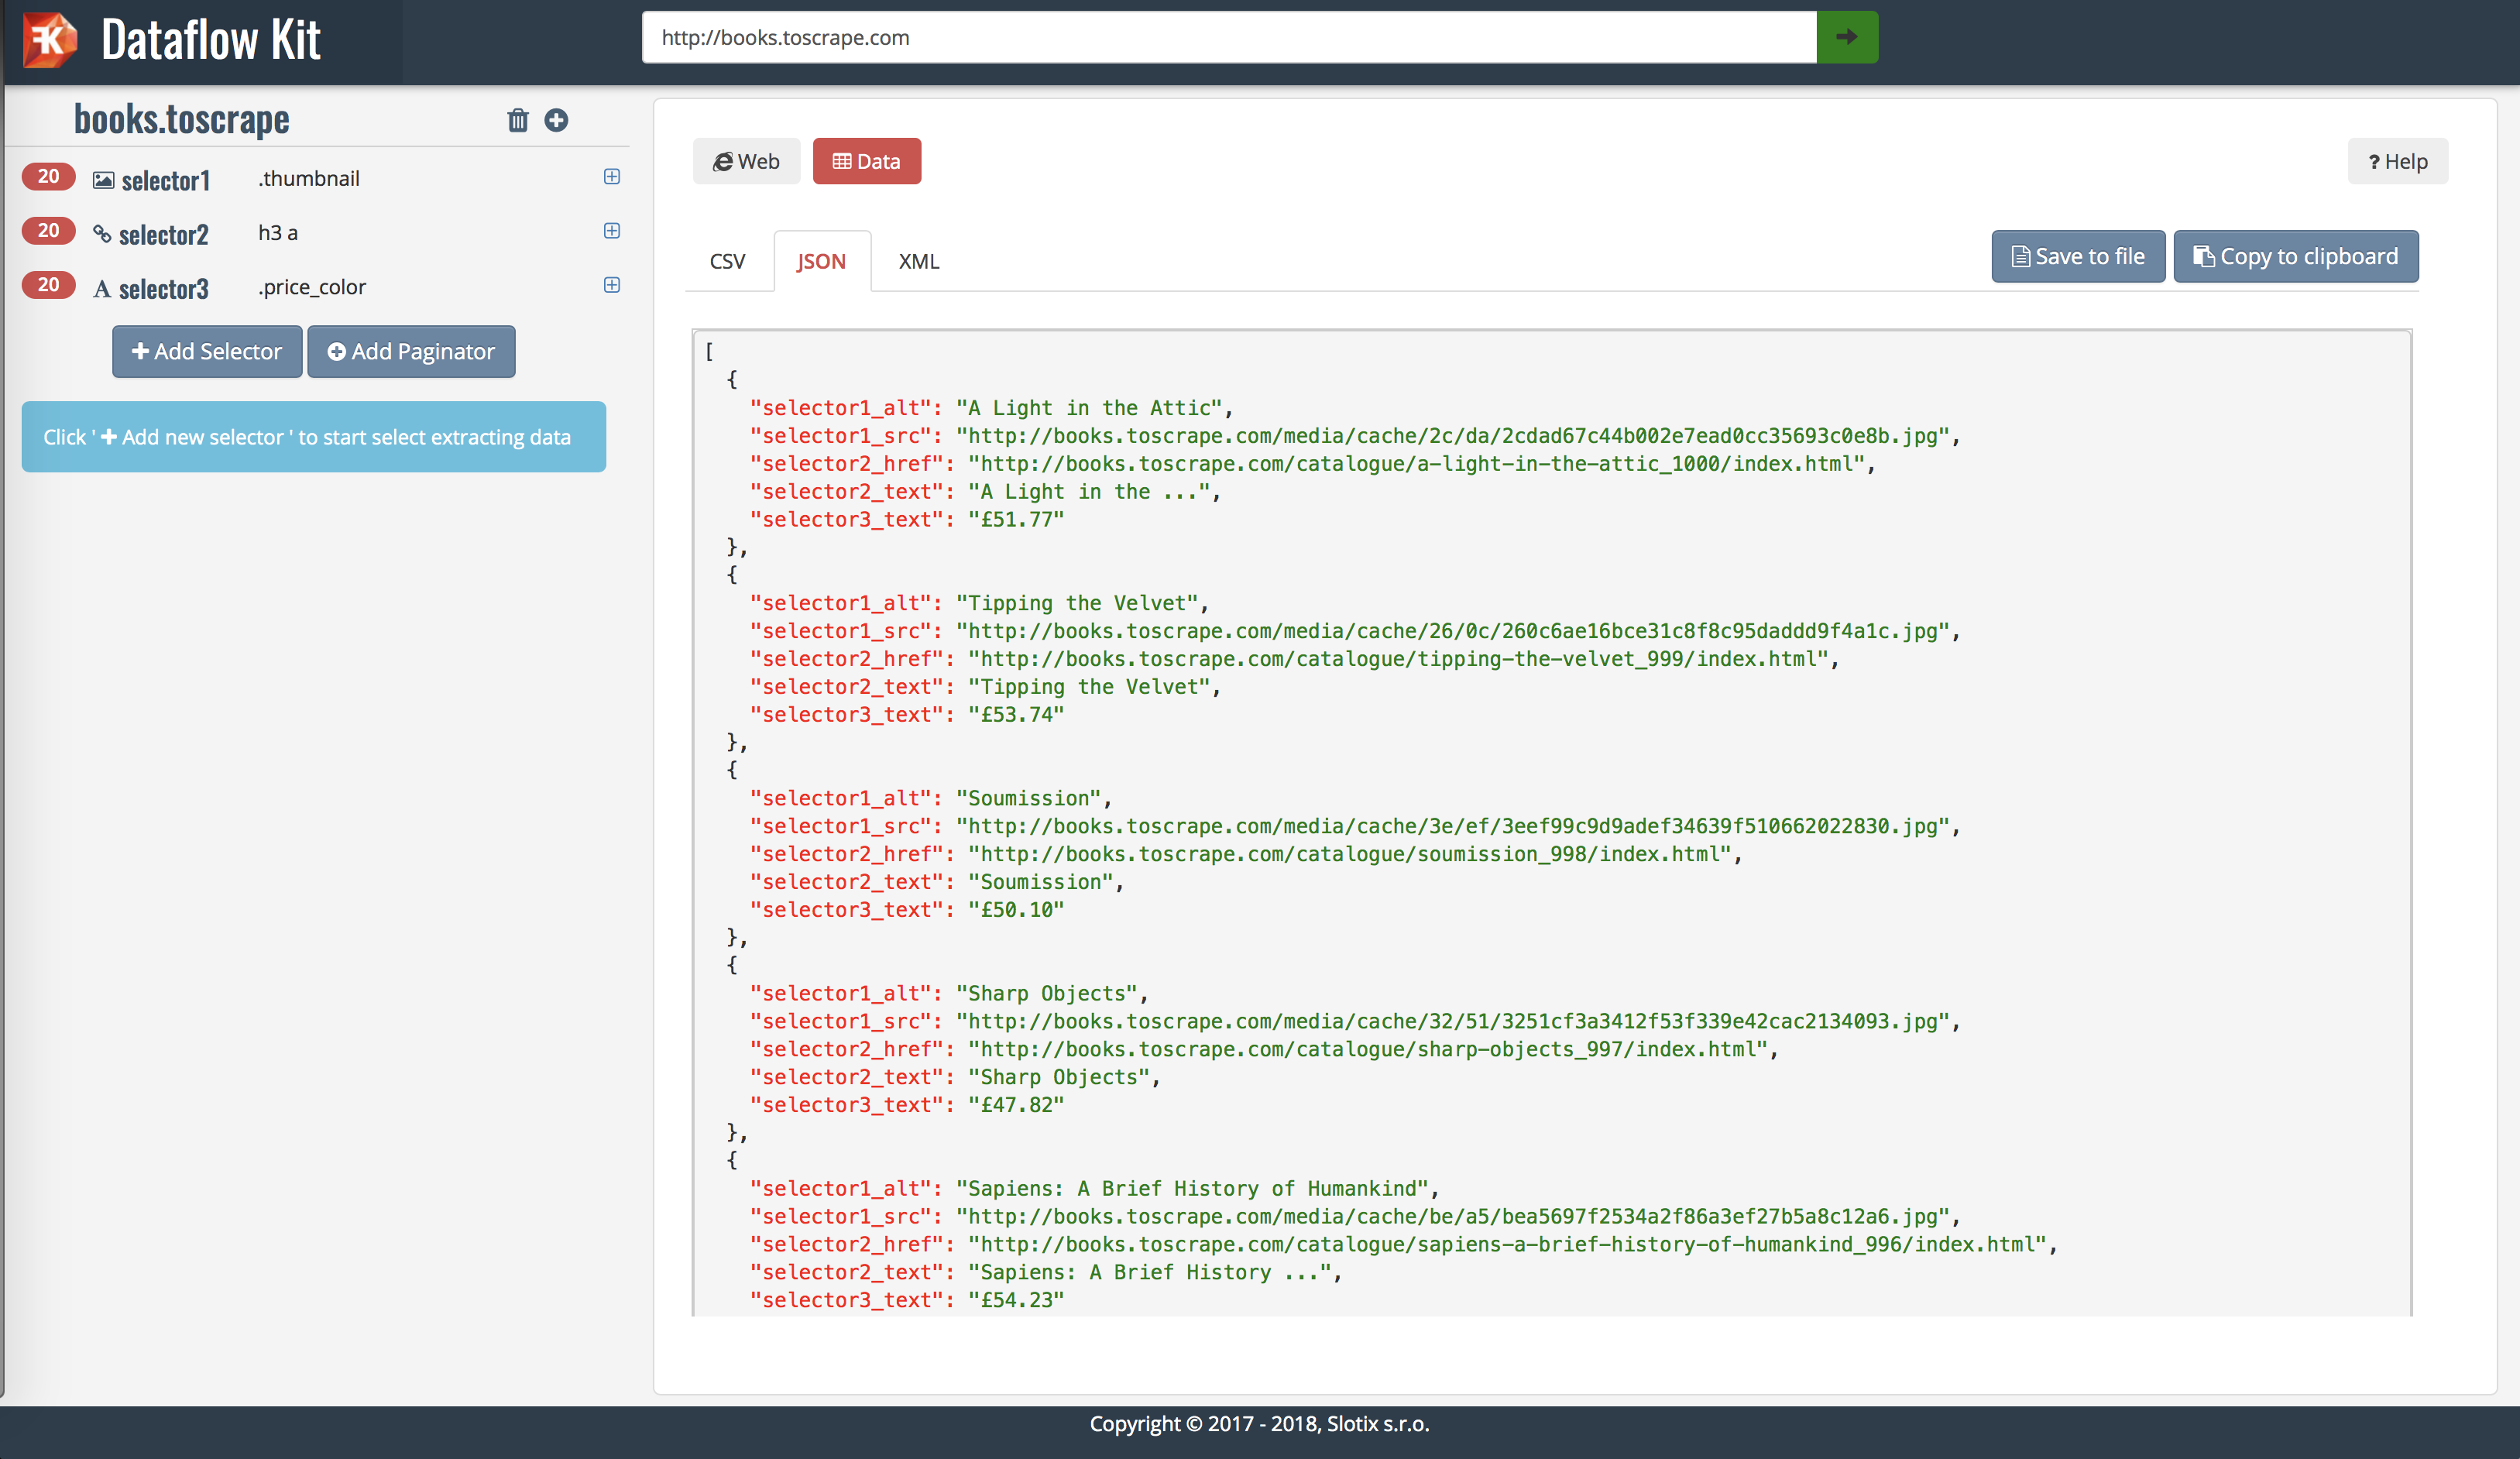The height and width of the screenshot is (1459, 2520).
Task: Click the h3 a selector value
Action: [278, 232]
